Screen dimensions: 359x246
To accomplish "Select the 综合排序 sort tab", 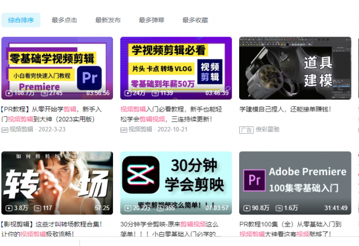I will tap(21, 20).
